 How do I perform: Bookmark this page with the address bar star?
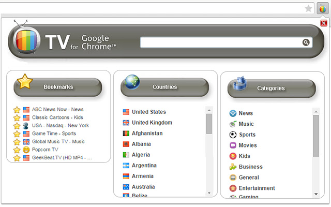308,9
